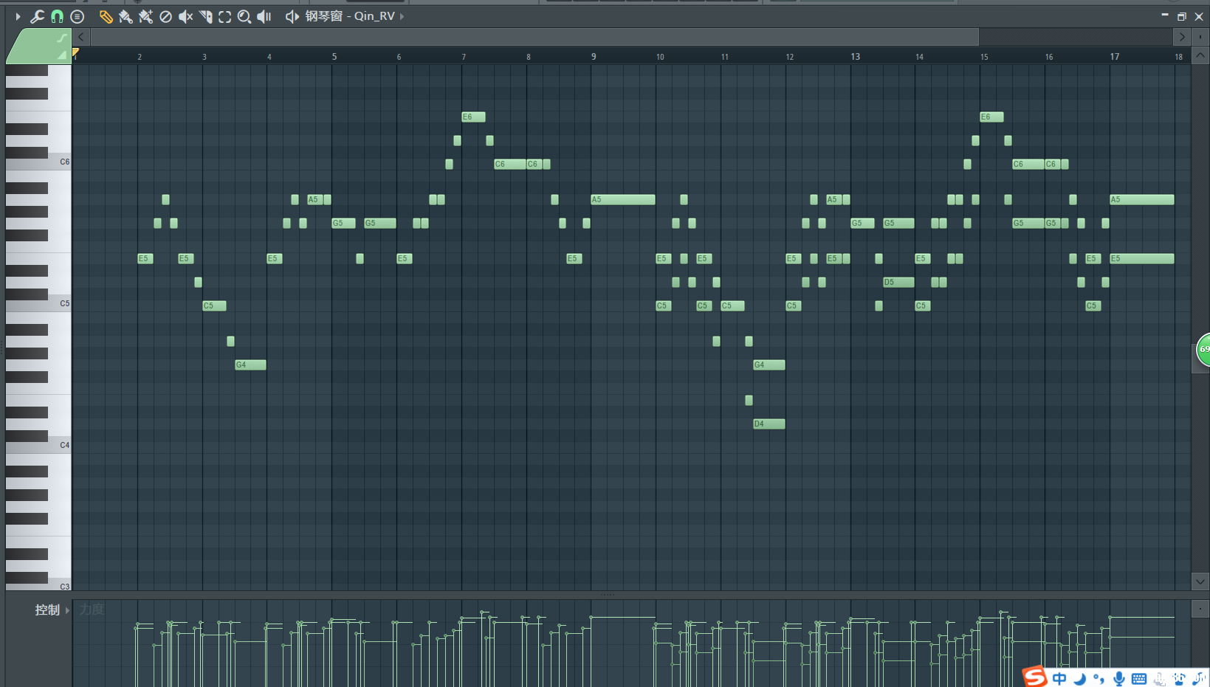1210x687 pixels.
Task: Open the 控制 event editor selector
Action: coord(52,610)
